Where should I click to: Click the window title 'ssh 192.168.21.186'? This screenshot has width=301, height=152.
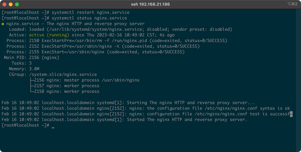(150, 4)
